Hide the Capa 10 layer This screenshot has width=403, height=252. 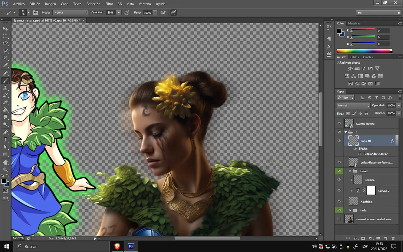(339, 141)
